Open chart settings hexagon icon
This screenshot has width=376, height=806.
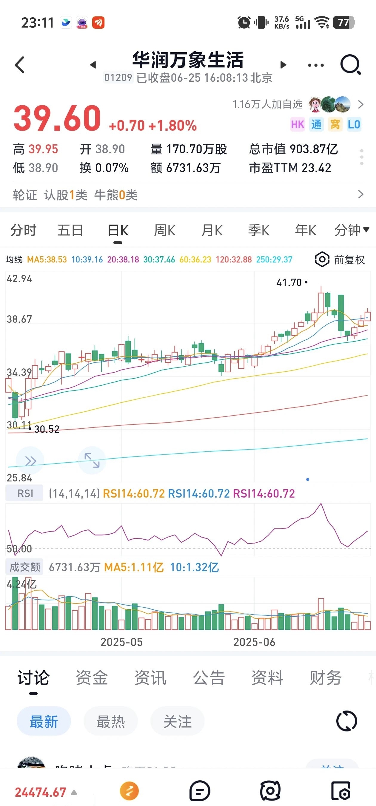322,260
